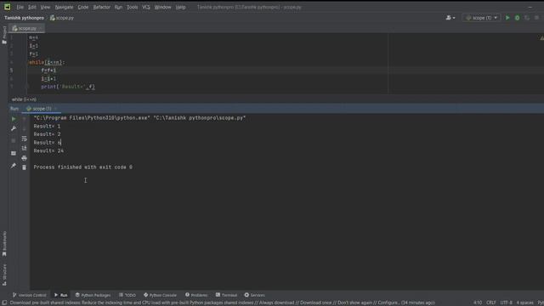Open the Version Control tool window
Image resolution: width=544 pixels, height=306 pixels.
click(x=30, y=295)
